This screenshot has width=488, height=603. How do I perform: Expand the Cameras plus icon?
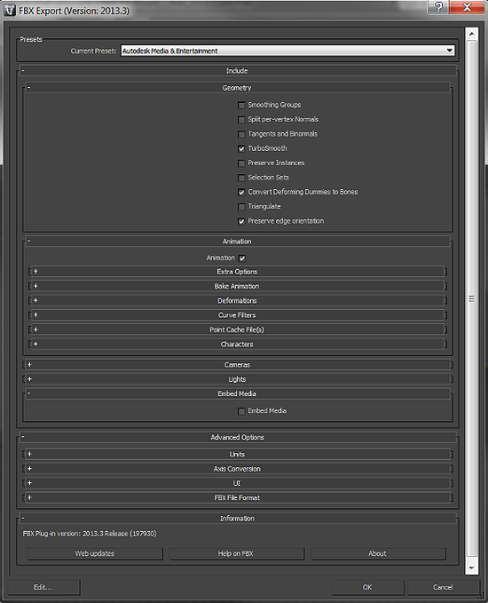(29, 365)
